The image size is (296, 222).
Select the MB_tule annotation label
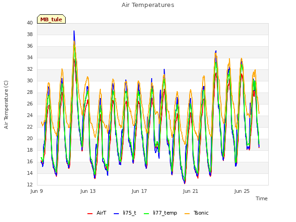point(51,19)
